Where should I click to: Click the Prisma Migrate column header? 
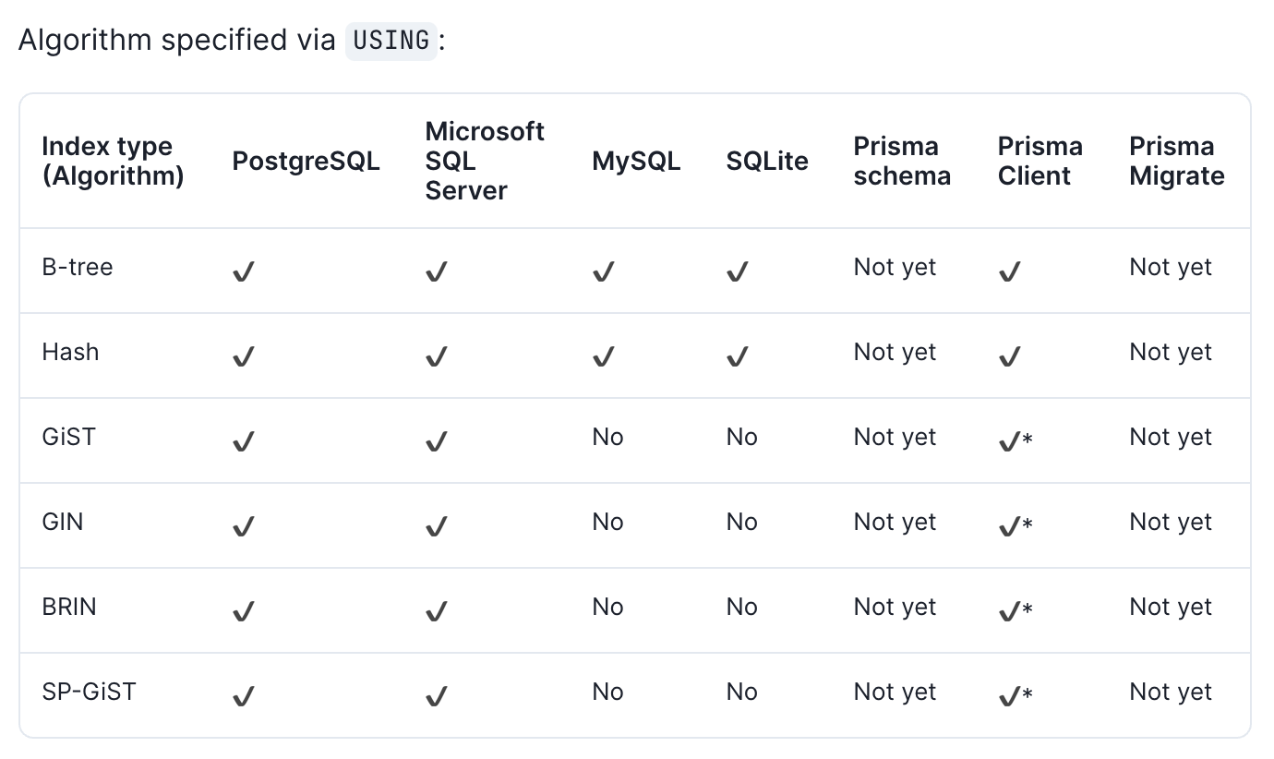point(1176,161)
